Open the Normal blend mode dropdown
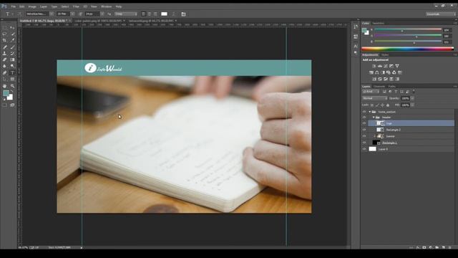458x258 pixels. 375,98
